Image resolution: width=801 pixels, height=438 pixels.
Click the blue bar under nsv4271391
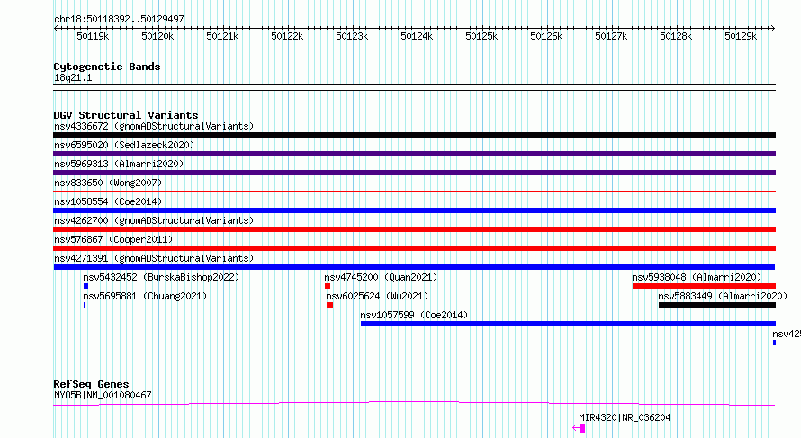coord(414,267)
